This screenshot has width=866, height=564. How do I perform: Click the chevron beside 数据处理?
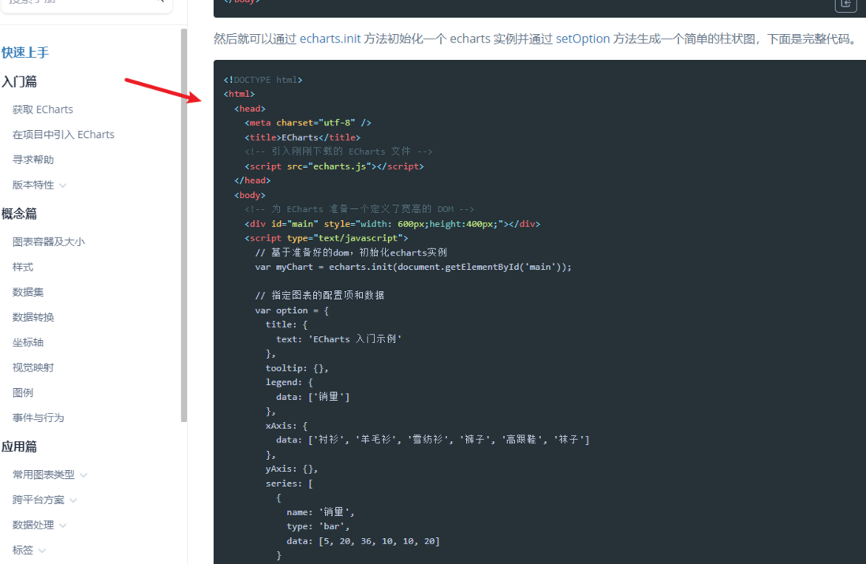click(63, 525)
